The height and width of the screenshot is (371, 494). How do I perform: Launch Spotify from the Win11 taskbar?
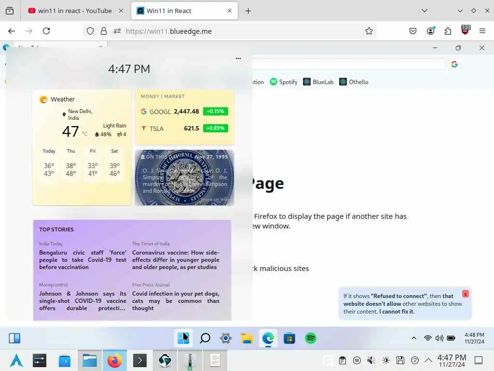[311, 338]
